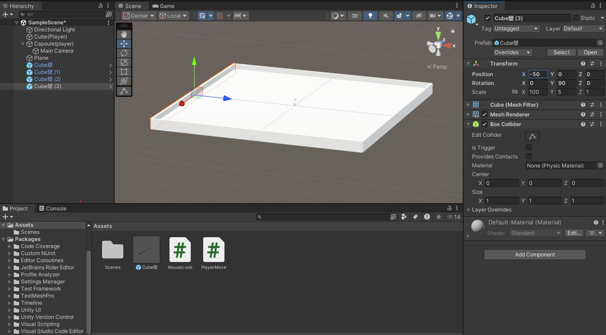Toggle Mesh Renderer enabled checkbox
The width and height of the screenshot is (606, 335).
485,114
